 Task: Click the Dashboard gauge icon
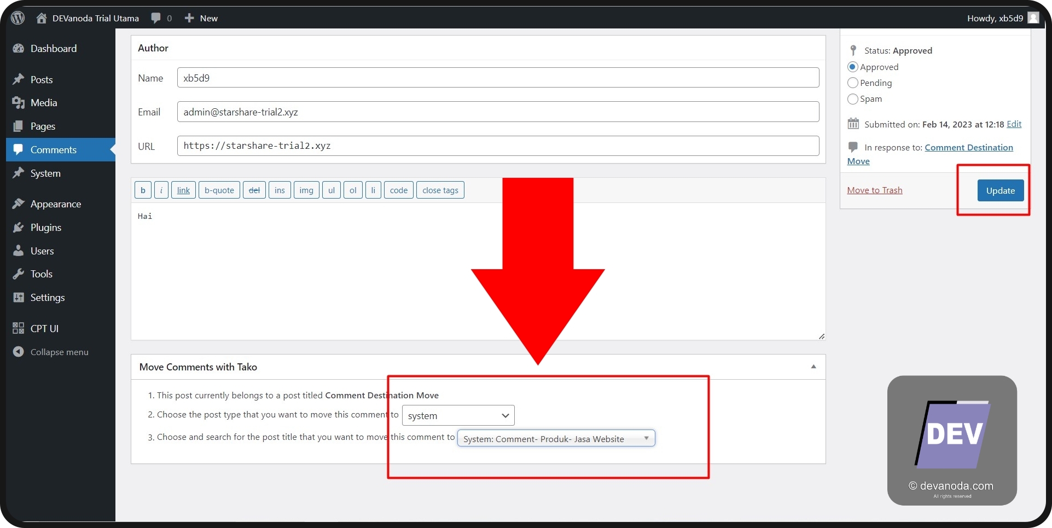coord(19,48)
